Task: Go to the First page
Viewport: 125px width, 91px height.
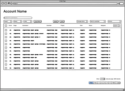Action: pyautogui.click(x=91, y=83)
